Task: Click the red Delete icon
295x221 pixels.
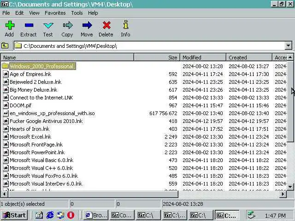Action: tap(106, 25)
